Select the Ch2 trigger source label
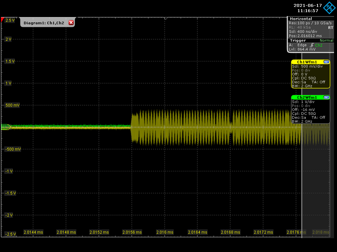The width and height of the screenshot is (337, 252). pyautogui.click(x=319, y=45)
